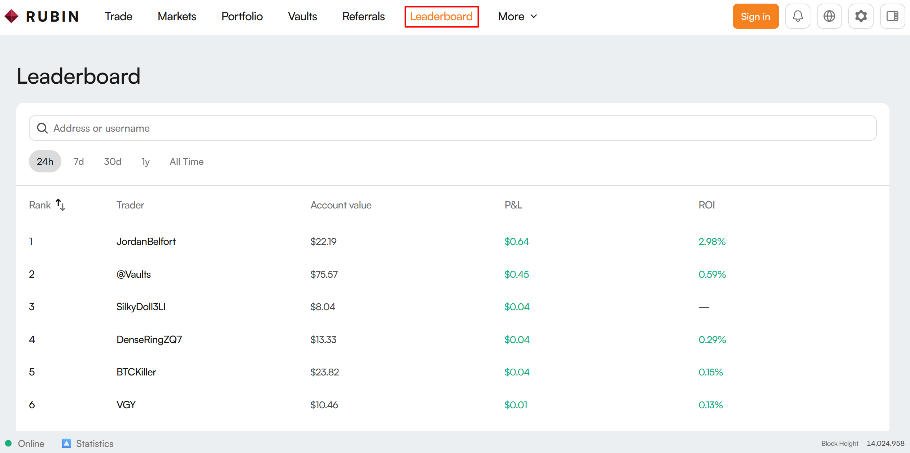Open trader JordanBelfort
Screen dimensions: 910x453
pos(146,241)
